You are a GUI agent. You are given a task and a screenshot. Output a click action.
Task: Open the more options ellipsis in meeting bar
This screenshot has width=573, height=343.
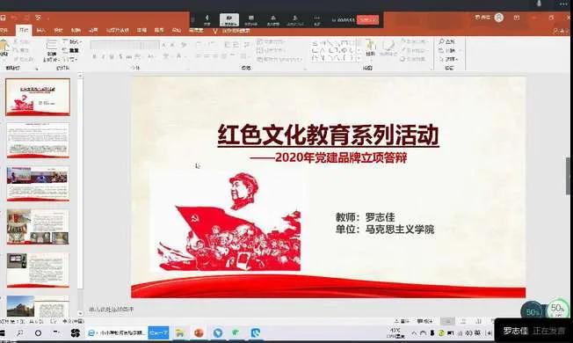point(317,19)
